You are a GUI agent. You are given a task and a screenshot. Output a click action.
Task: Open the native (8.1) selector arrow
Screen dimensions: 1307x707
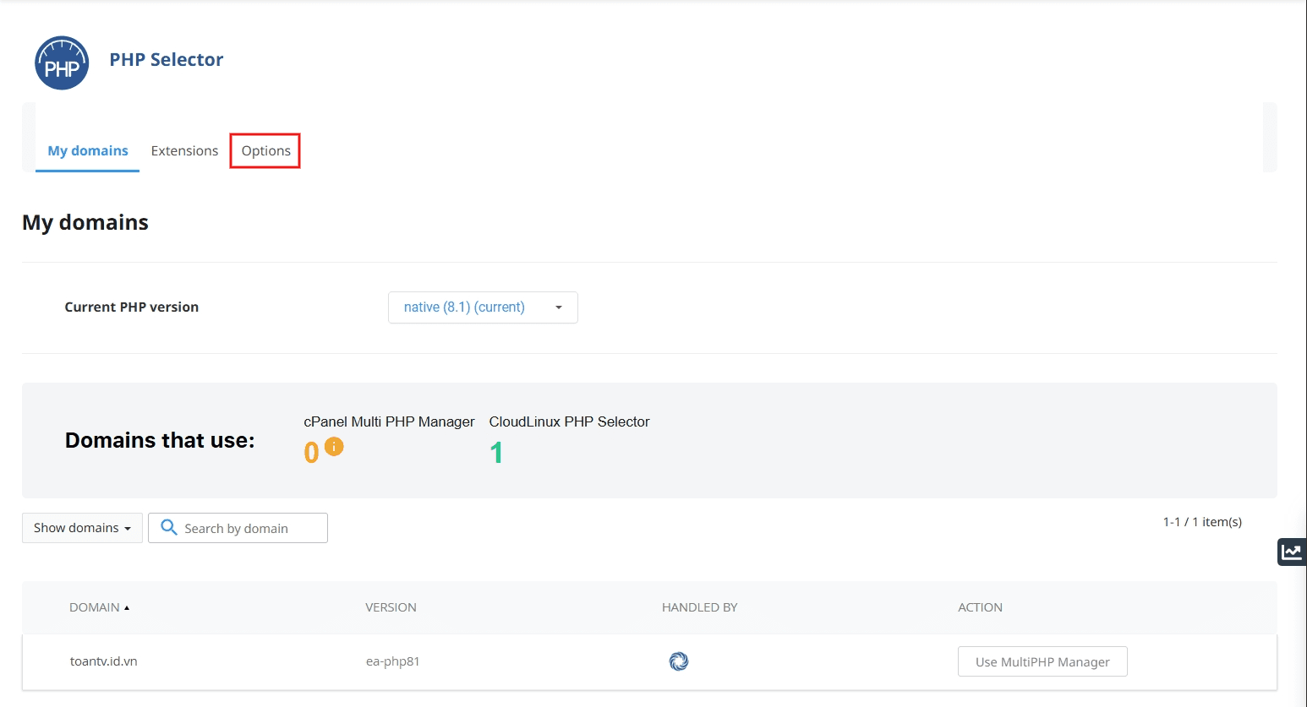click(558, 307)
